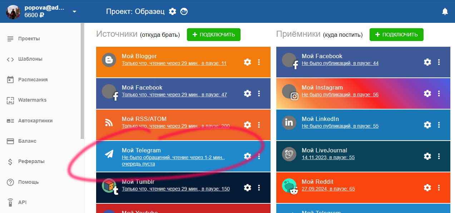Open settings for the Мой Reddit receiver
This screenshot has height=213, width=455.
(x=427, y=188)
